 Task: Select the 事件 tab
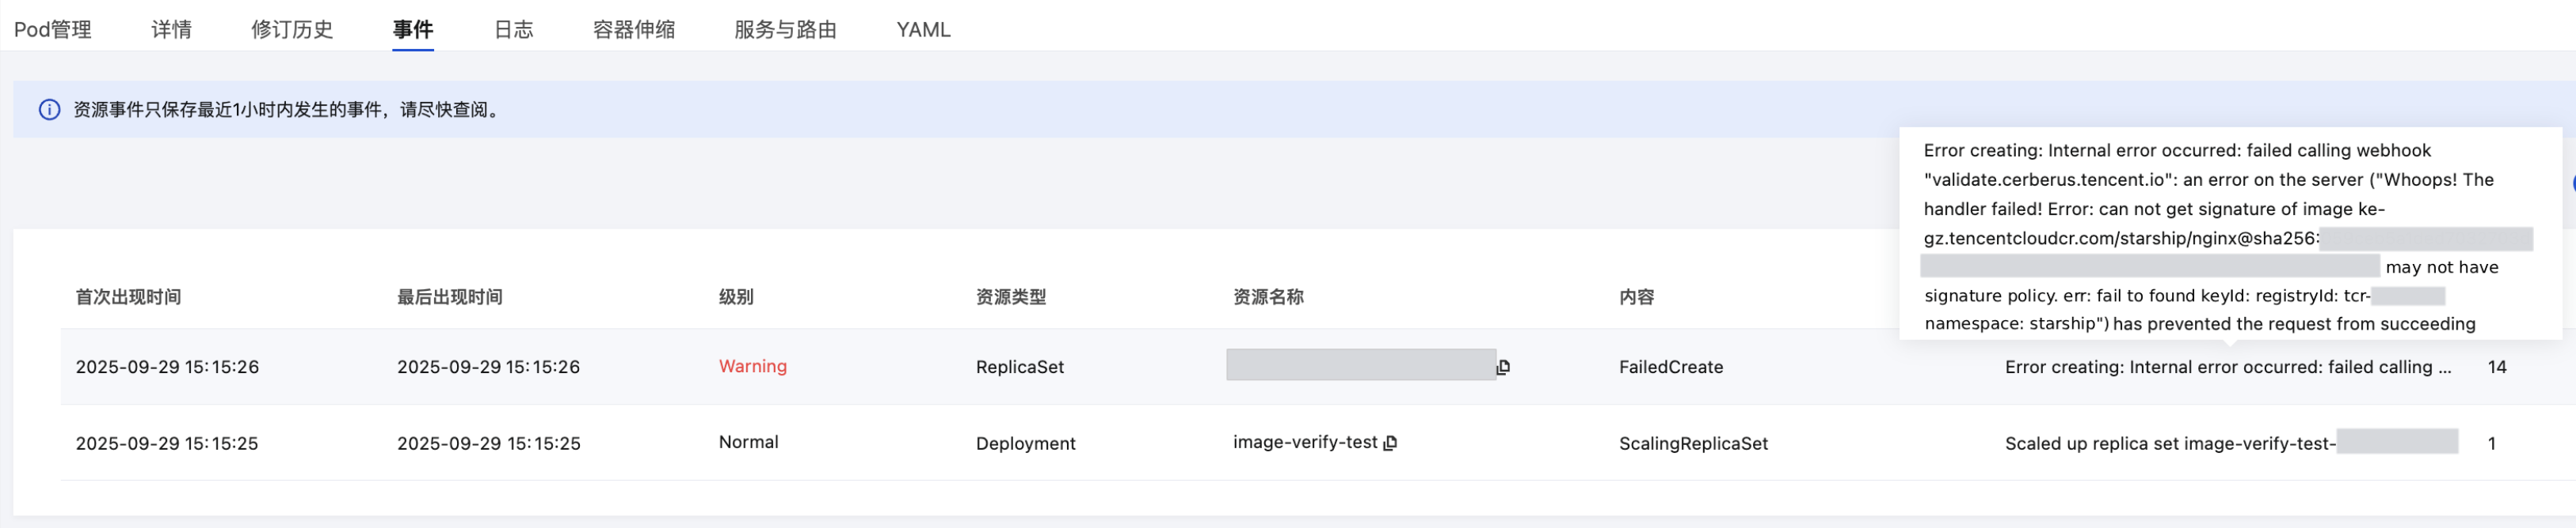pyautogui.click(x=413, y=30)
